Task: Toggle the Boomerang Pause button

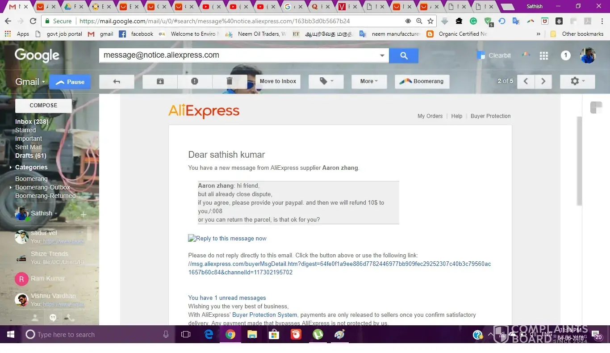Action: coord(70,82)
